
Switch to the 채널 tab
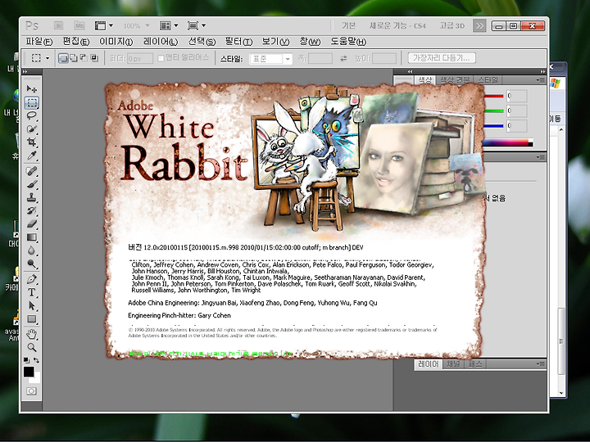click(x=452, y=363)
